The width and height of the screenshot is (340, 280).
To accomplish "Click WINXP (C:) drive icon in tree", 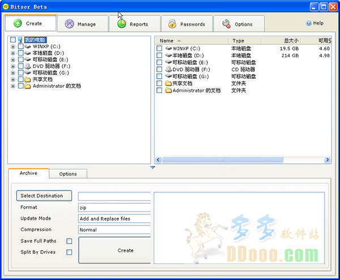I will pyautogui.click(x=28, y=46).
